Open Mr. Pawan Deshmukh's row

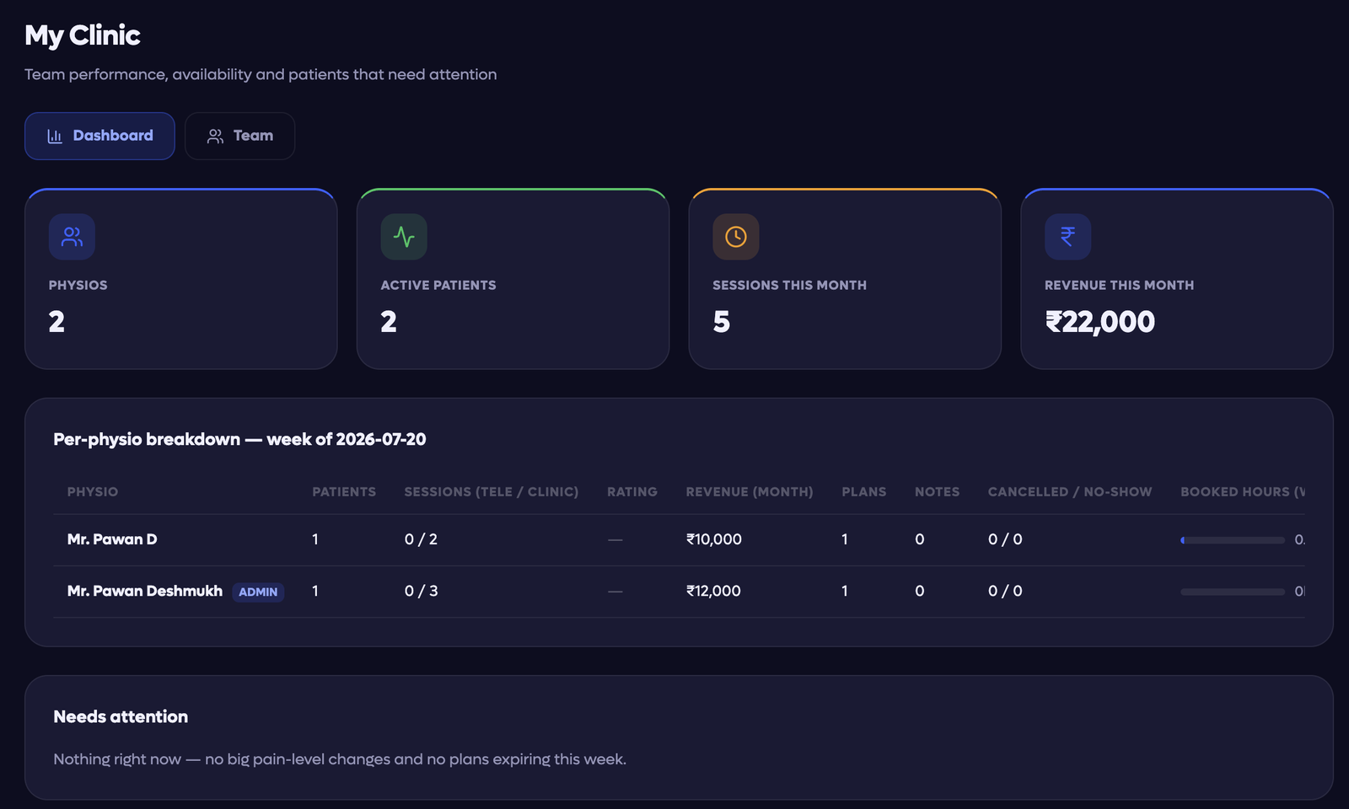[679, 592]
